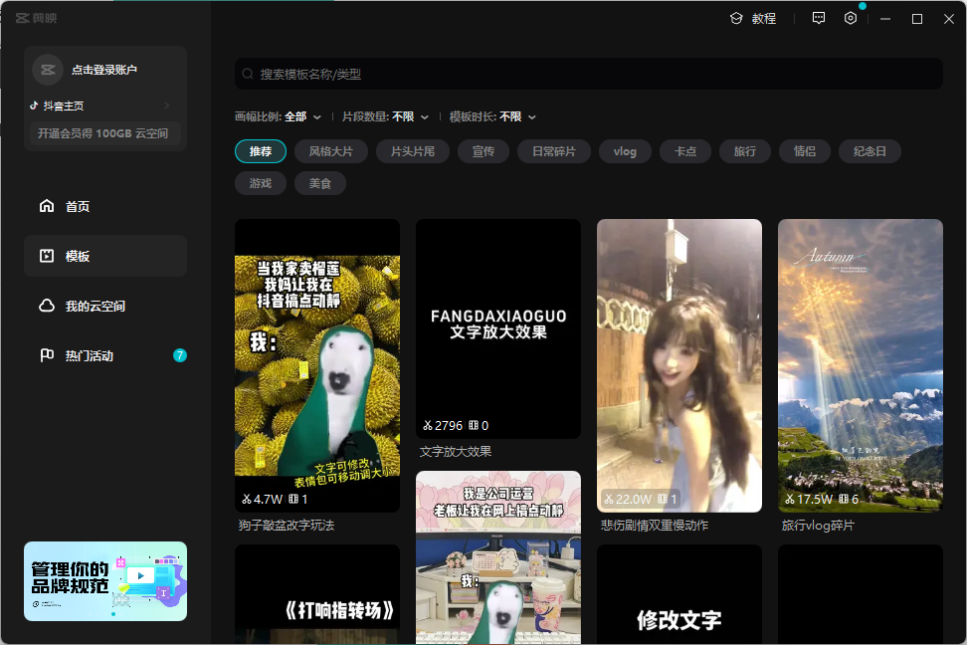
Task: Click the 悲伤剧情双重慢动作 template title
Action: (x=655, y=526)
